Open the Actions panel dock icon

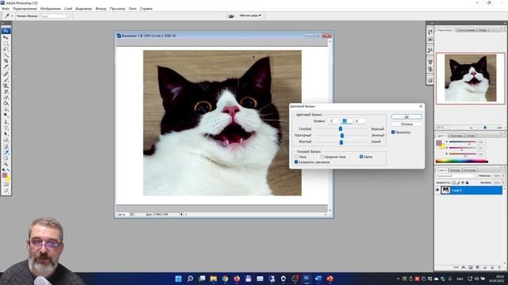point(430,40)
